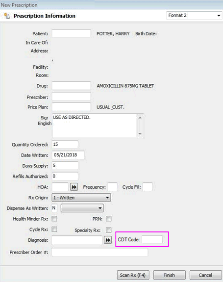Click the Prescription Information header icon
223x282 pixels.
click(7, 16)
